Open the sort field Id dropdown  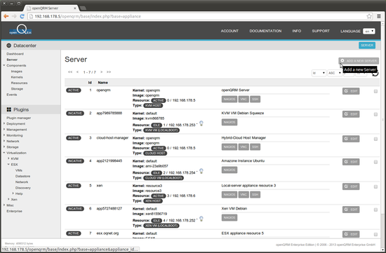coord(319,73)
